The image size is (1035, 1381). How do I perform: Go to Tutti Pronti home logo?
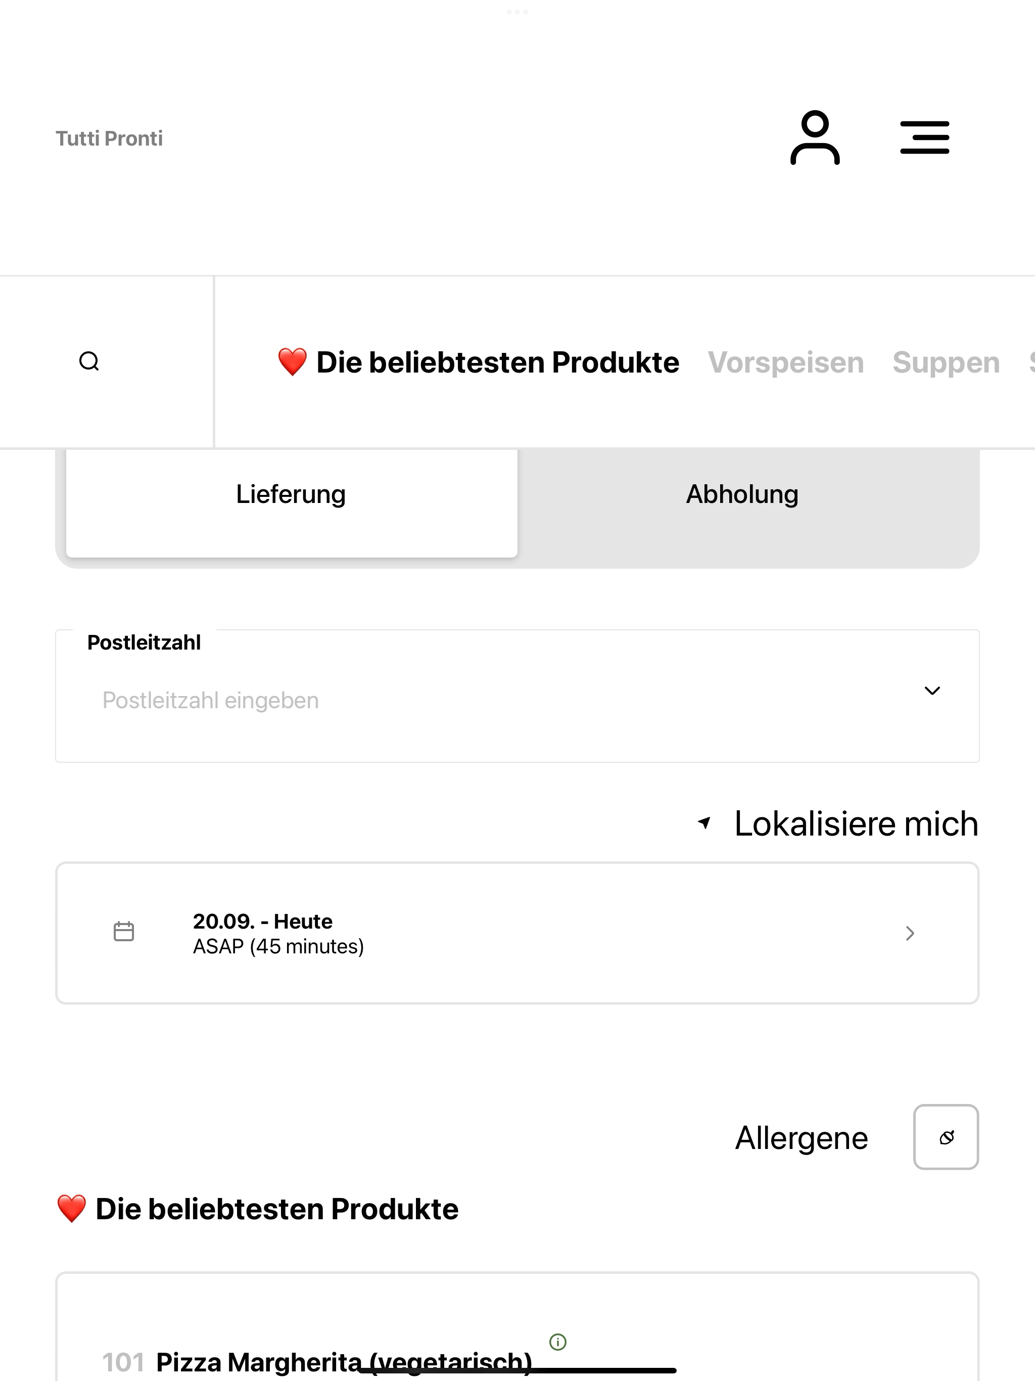click(109, 138)
